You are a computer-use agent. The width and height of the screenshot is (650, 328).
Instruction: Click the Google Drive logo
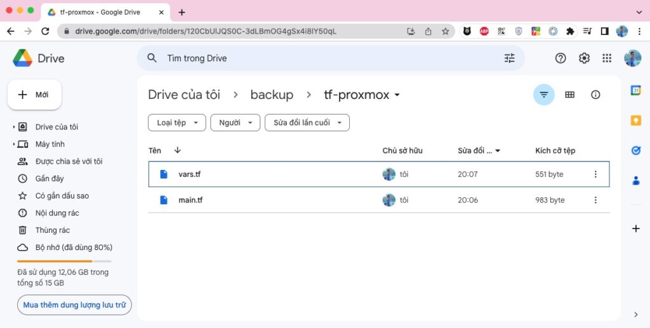(22, 58)
